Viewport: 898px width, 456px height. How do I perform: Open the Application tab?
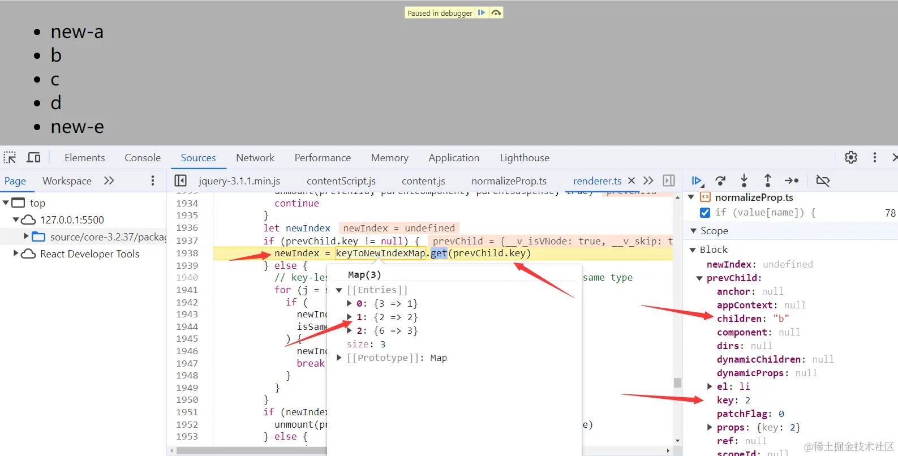pyautogui.click(x=454, y=158)
